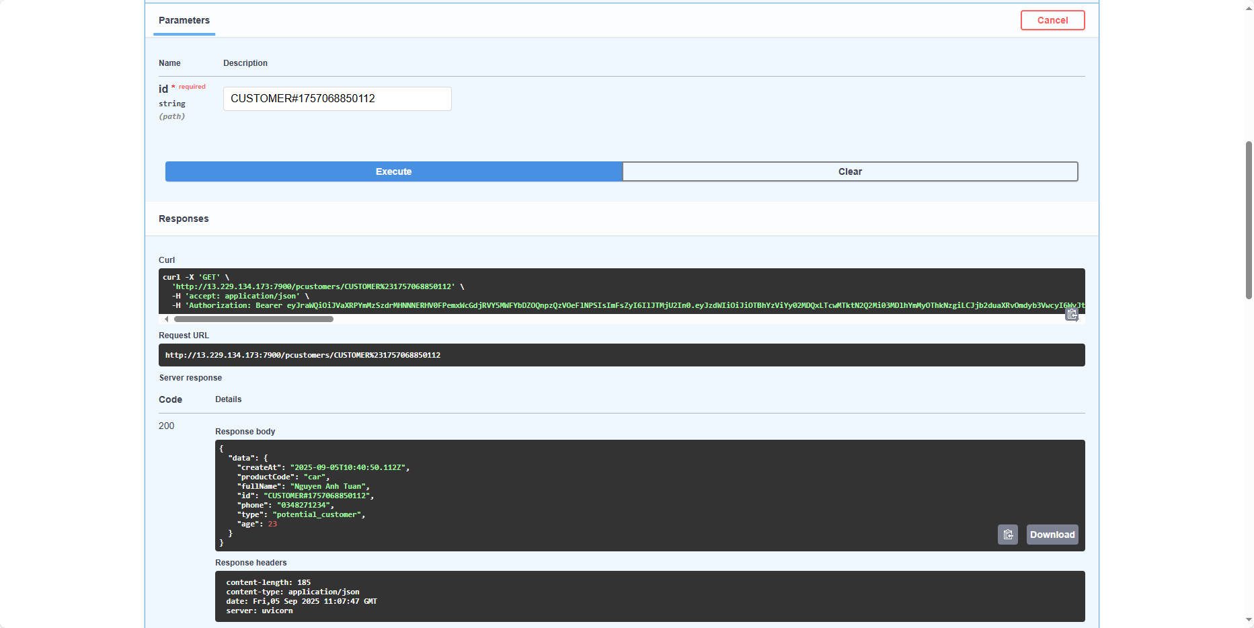Focus the id parameter input field

tap(337, 99)
